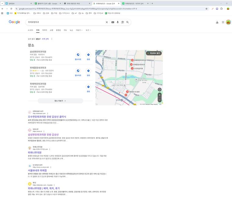The image size is (232, 198).
Task: Expand the 도구 tools dropdown
Action: pyautogui.click(x=88, y=30)
